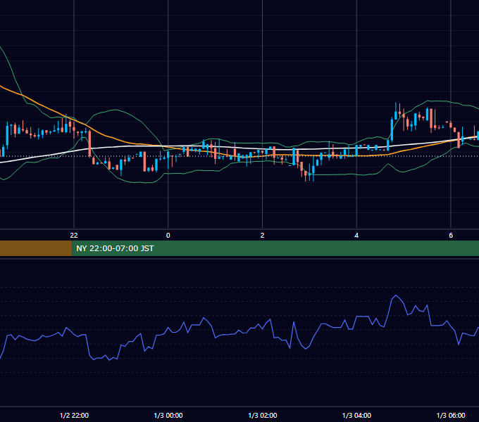The width and height of the screenshot is (479, 422).
Task: Click the 1/2 22:00 time label
Action: [74, 415]
